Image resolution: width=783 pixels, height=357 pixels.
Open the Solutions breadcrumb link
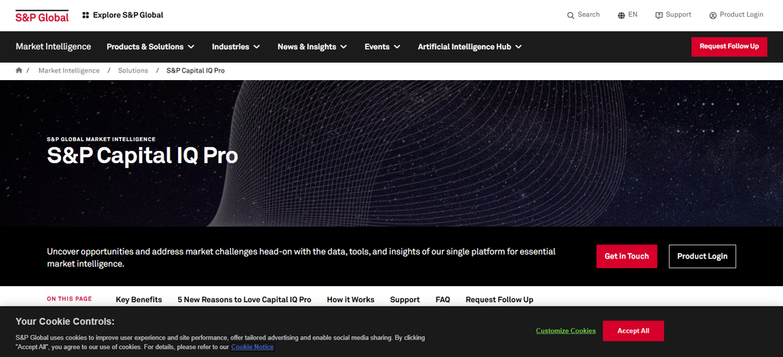tap(133, 71)
